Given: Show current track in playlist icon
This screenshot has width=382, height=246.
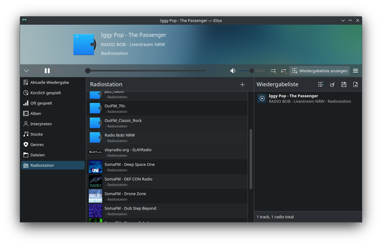Looking at the screenshot, I should point(321,84).
